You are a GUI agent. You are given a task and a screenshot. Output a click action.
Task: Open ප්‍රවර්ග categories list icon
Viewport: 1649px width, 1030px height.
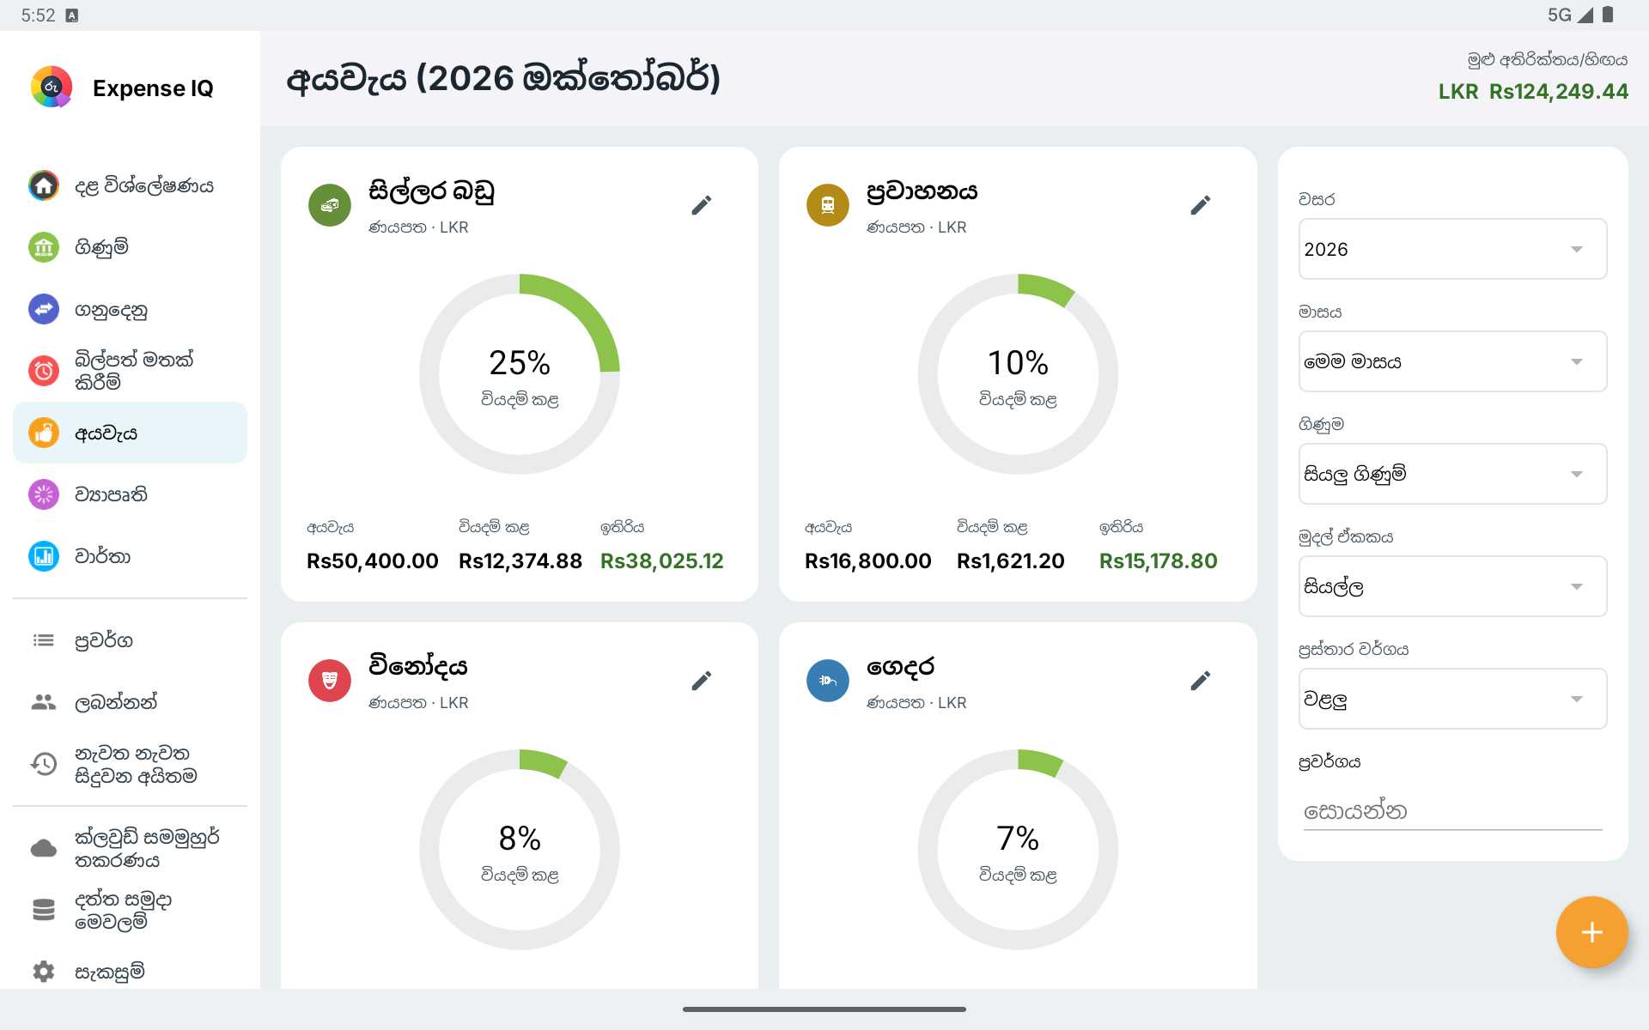44,640
